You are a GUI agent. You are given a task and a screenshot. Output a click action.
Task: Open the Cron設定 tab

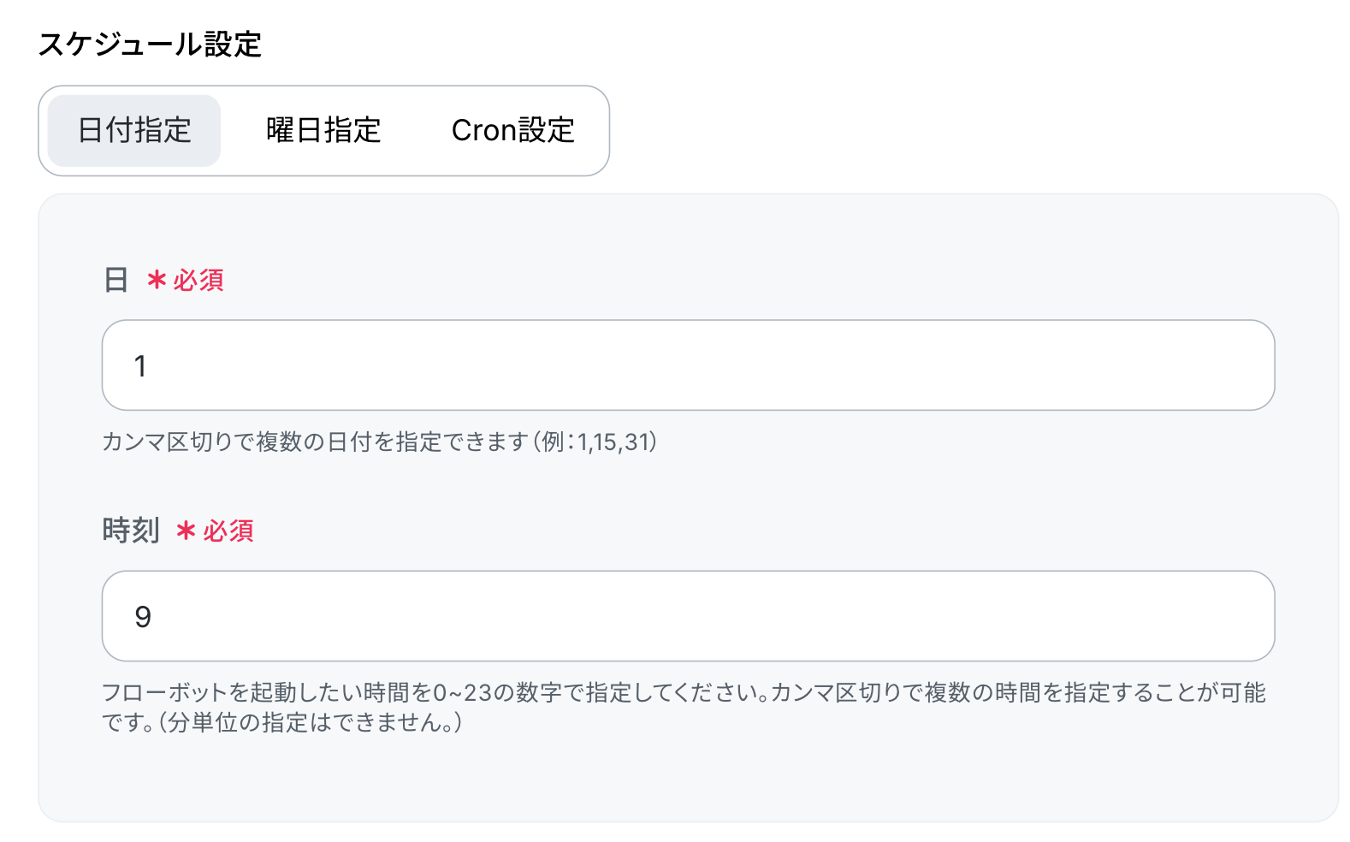point(513,131)
